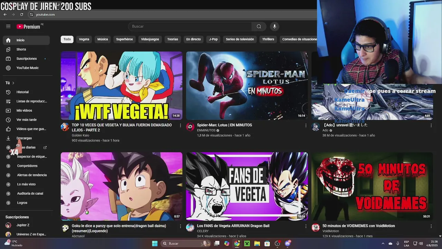Click the YouTube search input field
The width and height of the screenshot is (442, 249).
[190, 26]
